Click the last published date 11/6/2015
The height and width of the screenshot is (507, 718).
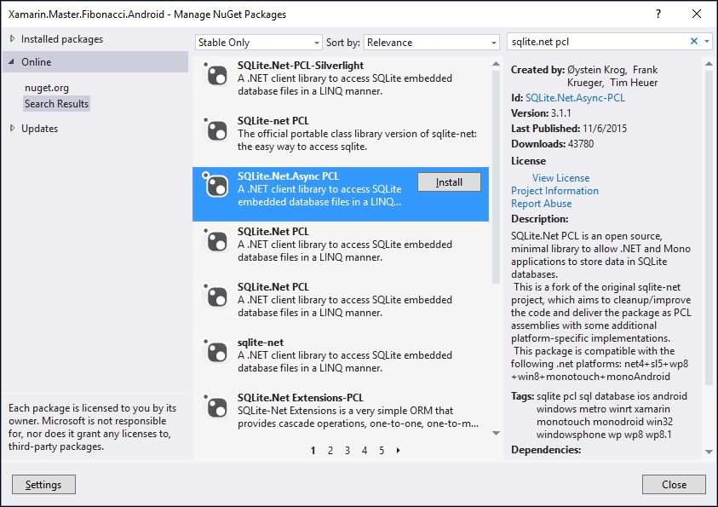pos(605,128)
